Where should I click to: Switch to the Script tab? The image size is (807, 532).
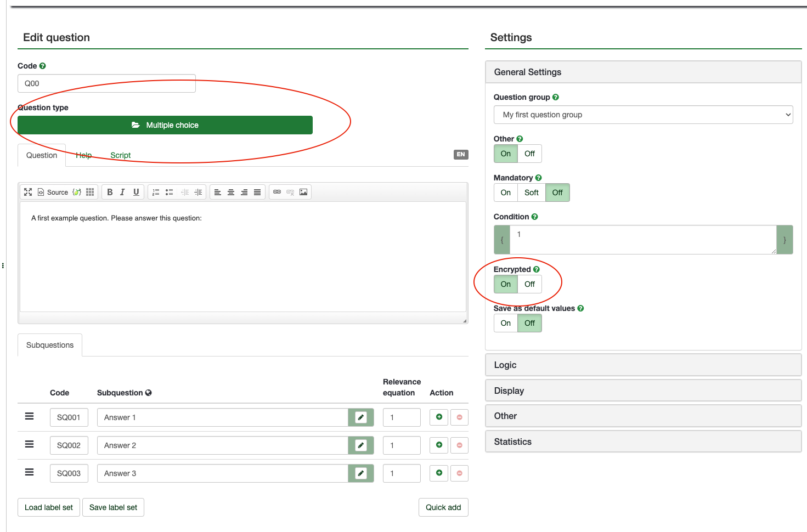(x=120, y=155)
